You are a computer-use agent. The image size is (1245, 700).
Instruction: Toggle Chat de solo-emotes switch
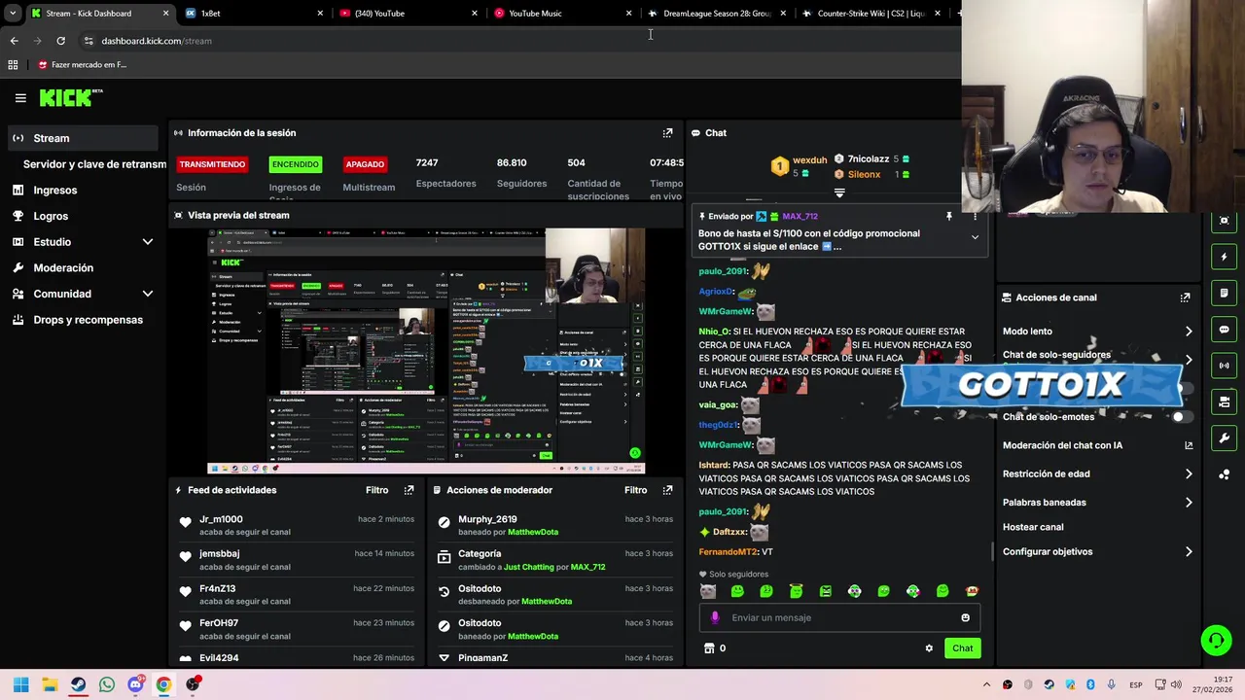(x=1182, y=417)
